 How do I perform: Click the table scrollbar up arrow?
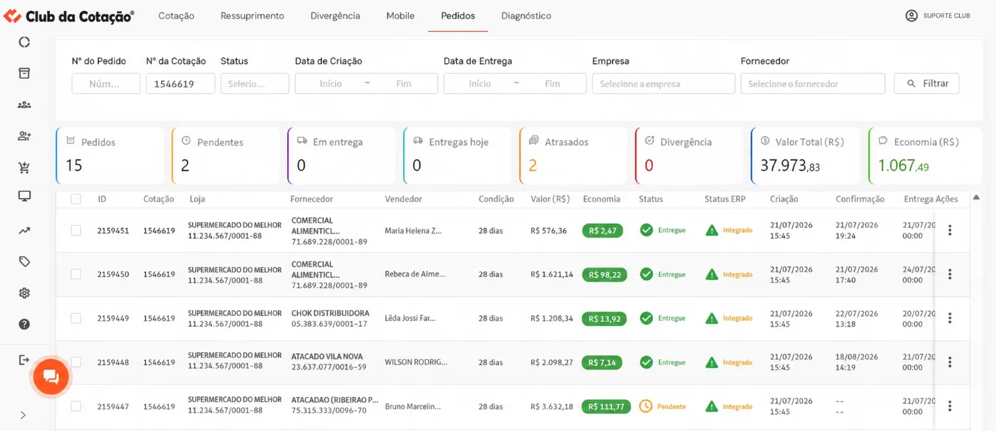pos(976,198)
